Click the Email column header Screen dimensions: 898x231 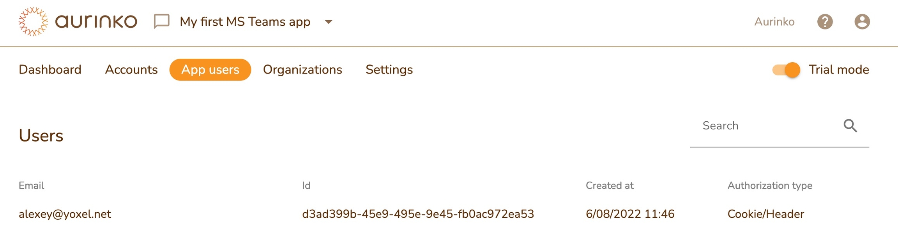point(31,185)
